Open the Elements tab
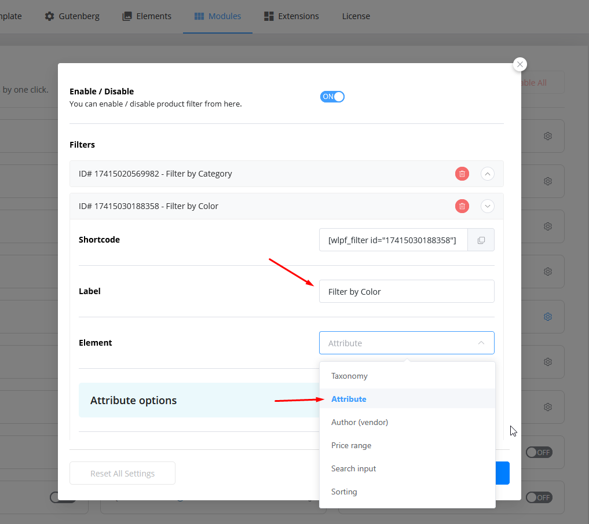The image size is (589, 524). pos(147,16)
